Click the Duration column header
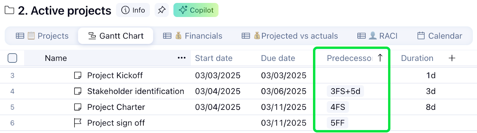This screenshot has height=133, width=477. point(417,58)
